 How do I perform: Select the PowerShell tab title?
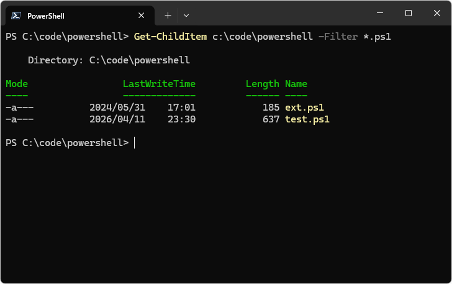(45, 16)
